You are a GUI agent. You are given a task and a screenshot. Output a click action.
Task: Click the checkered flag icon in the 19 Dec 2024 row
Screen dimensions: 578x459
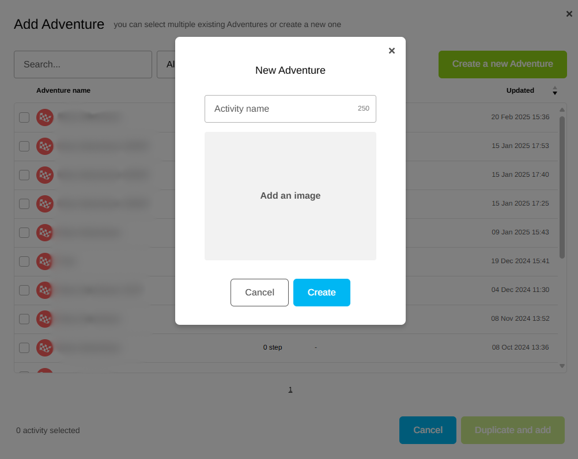pos(45,261)
